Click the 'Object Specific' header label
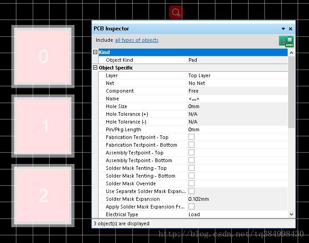 click(x=116, y=68)
